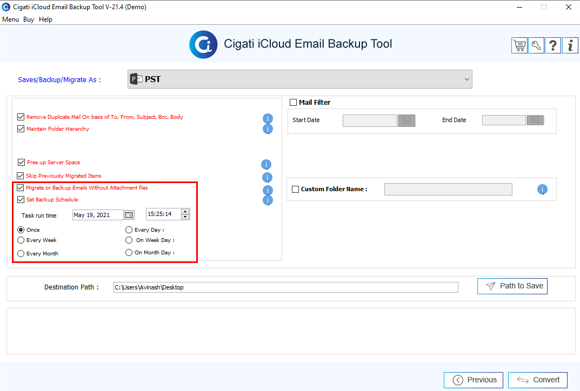
Task: Show info for Remove Duplicate Mail option
Action: [268, 118]
